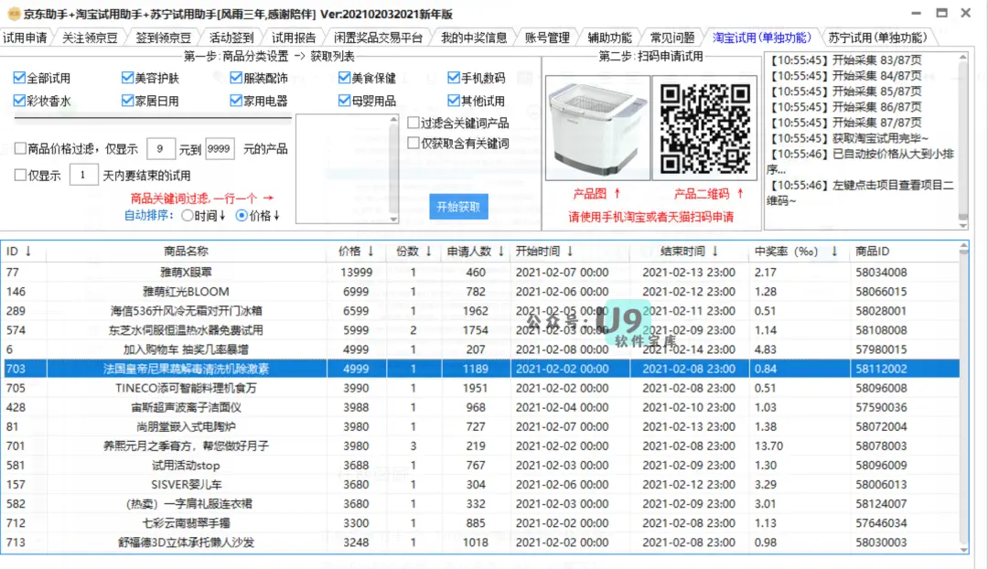Select the row SISVER婴儿车
Screen dimensions: 988x569
(481, 485)
